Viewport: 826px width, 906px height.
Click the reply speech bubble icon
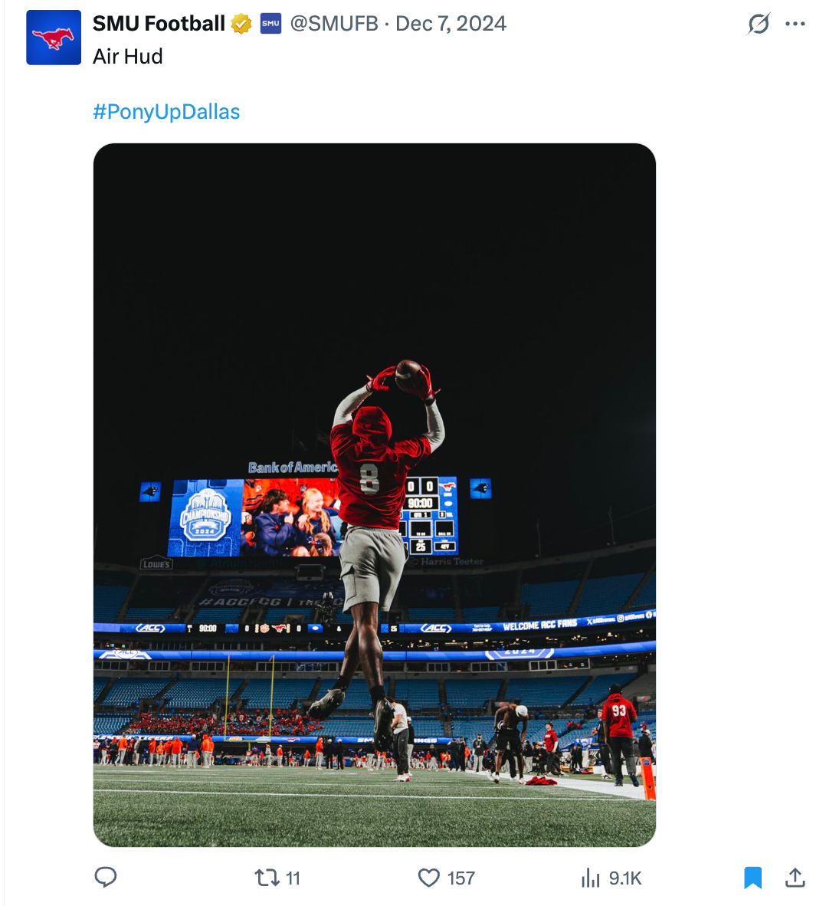point(106,877)
